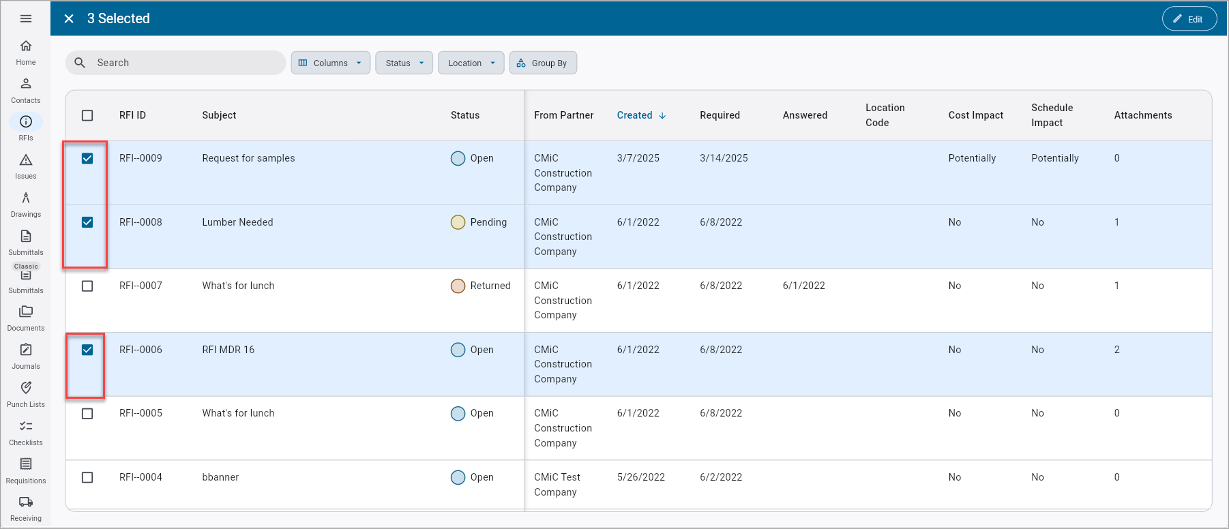Click subject 'Lumber Needed'
This screenshot has width=1229, height=529.
[x=237, y=222]
